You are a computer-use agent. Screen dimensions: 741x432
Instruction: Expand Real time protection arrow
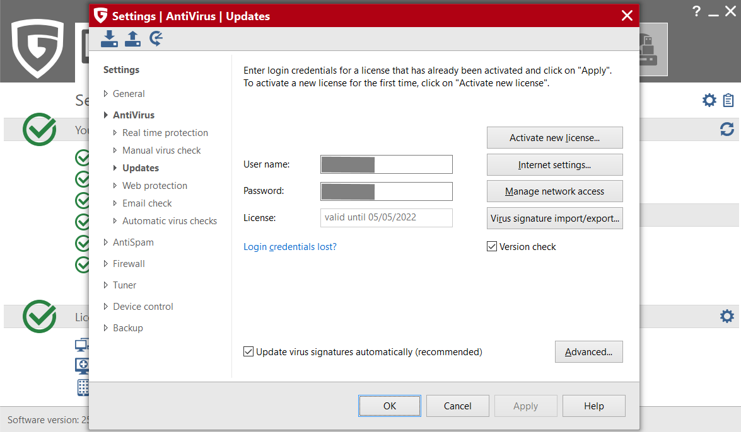coord(115,133)
